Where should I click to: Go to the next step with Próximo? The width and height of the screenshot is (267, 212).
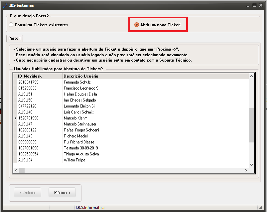coord(62,193)
